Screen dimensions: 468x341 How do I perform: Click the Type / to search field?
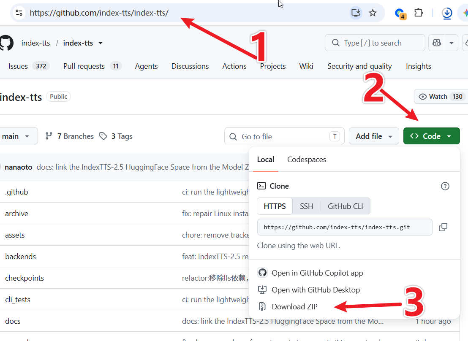point(375,43)
